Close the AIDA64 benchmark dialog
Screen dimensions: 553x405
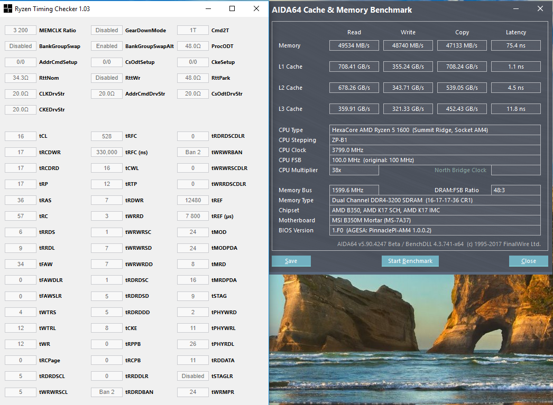(x=528, y=261)
